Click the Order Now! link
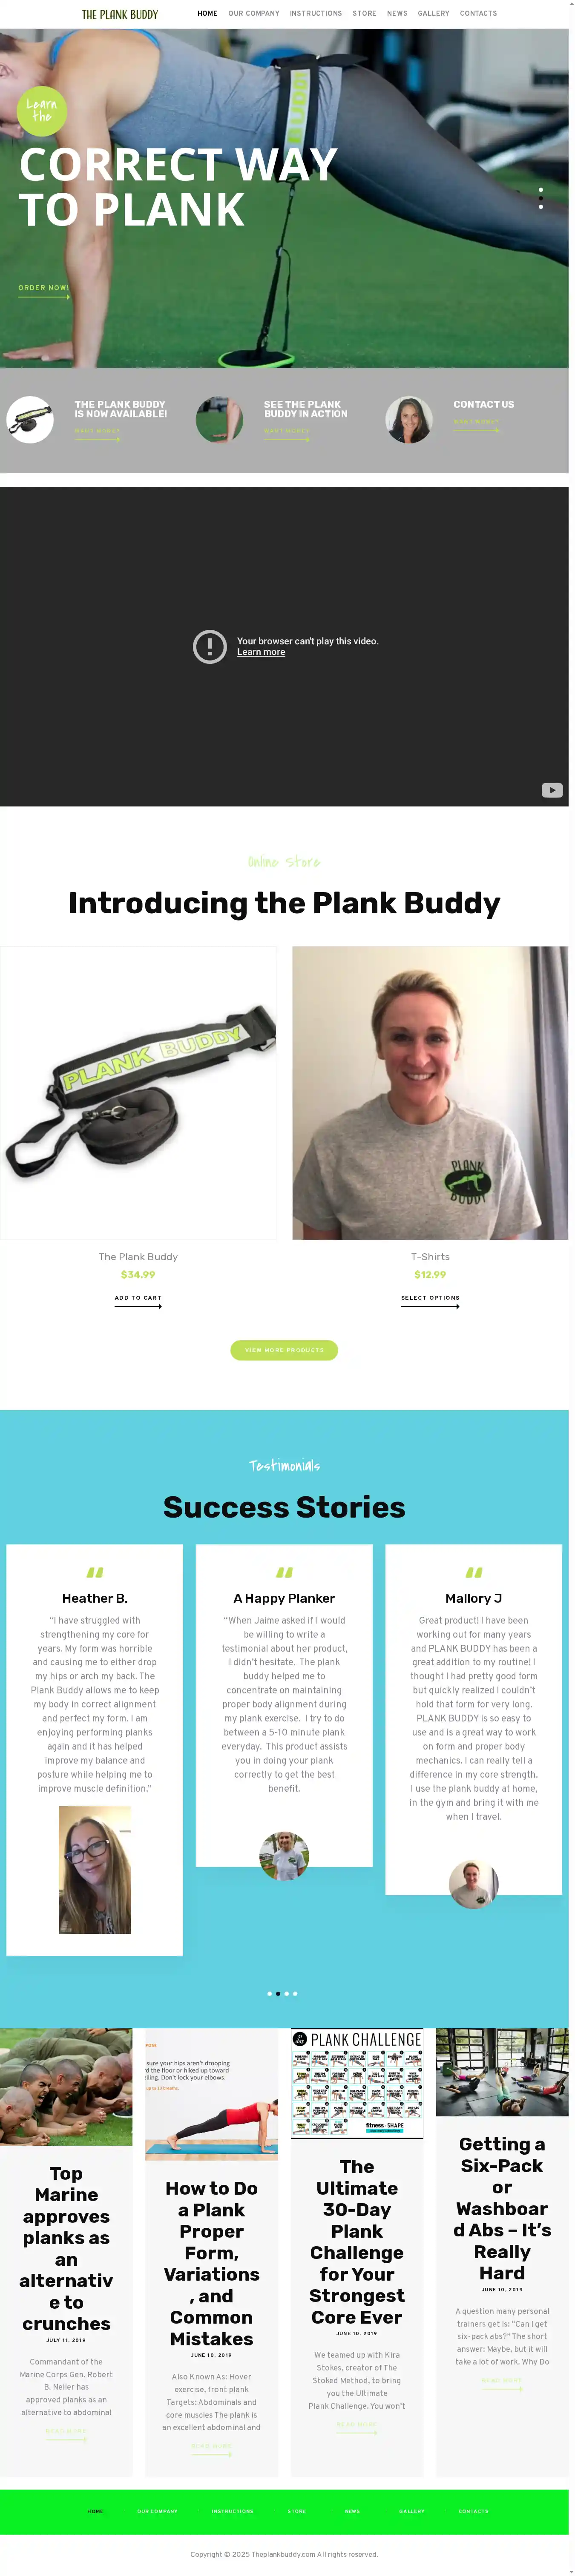 click(x=43, y=288)
